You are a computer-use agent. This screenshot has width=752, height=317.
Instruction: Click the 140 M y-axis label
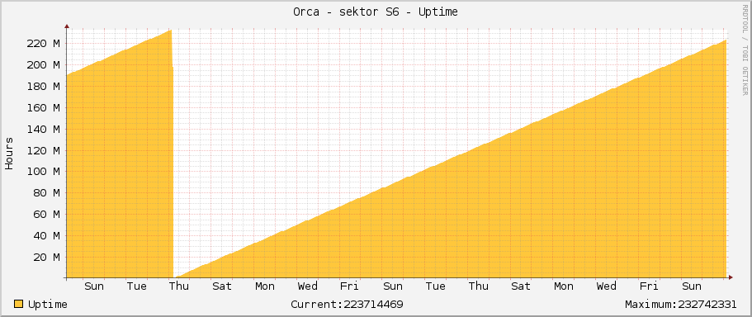tap(44, 129)
